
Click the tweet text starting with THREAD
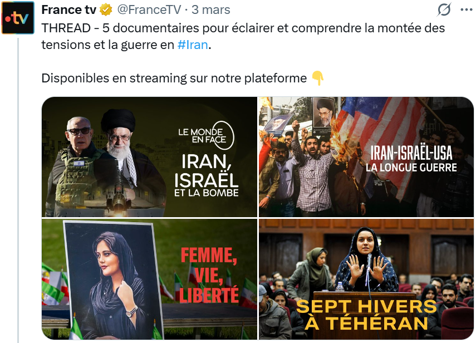tap(243, 36)
